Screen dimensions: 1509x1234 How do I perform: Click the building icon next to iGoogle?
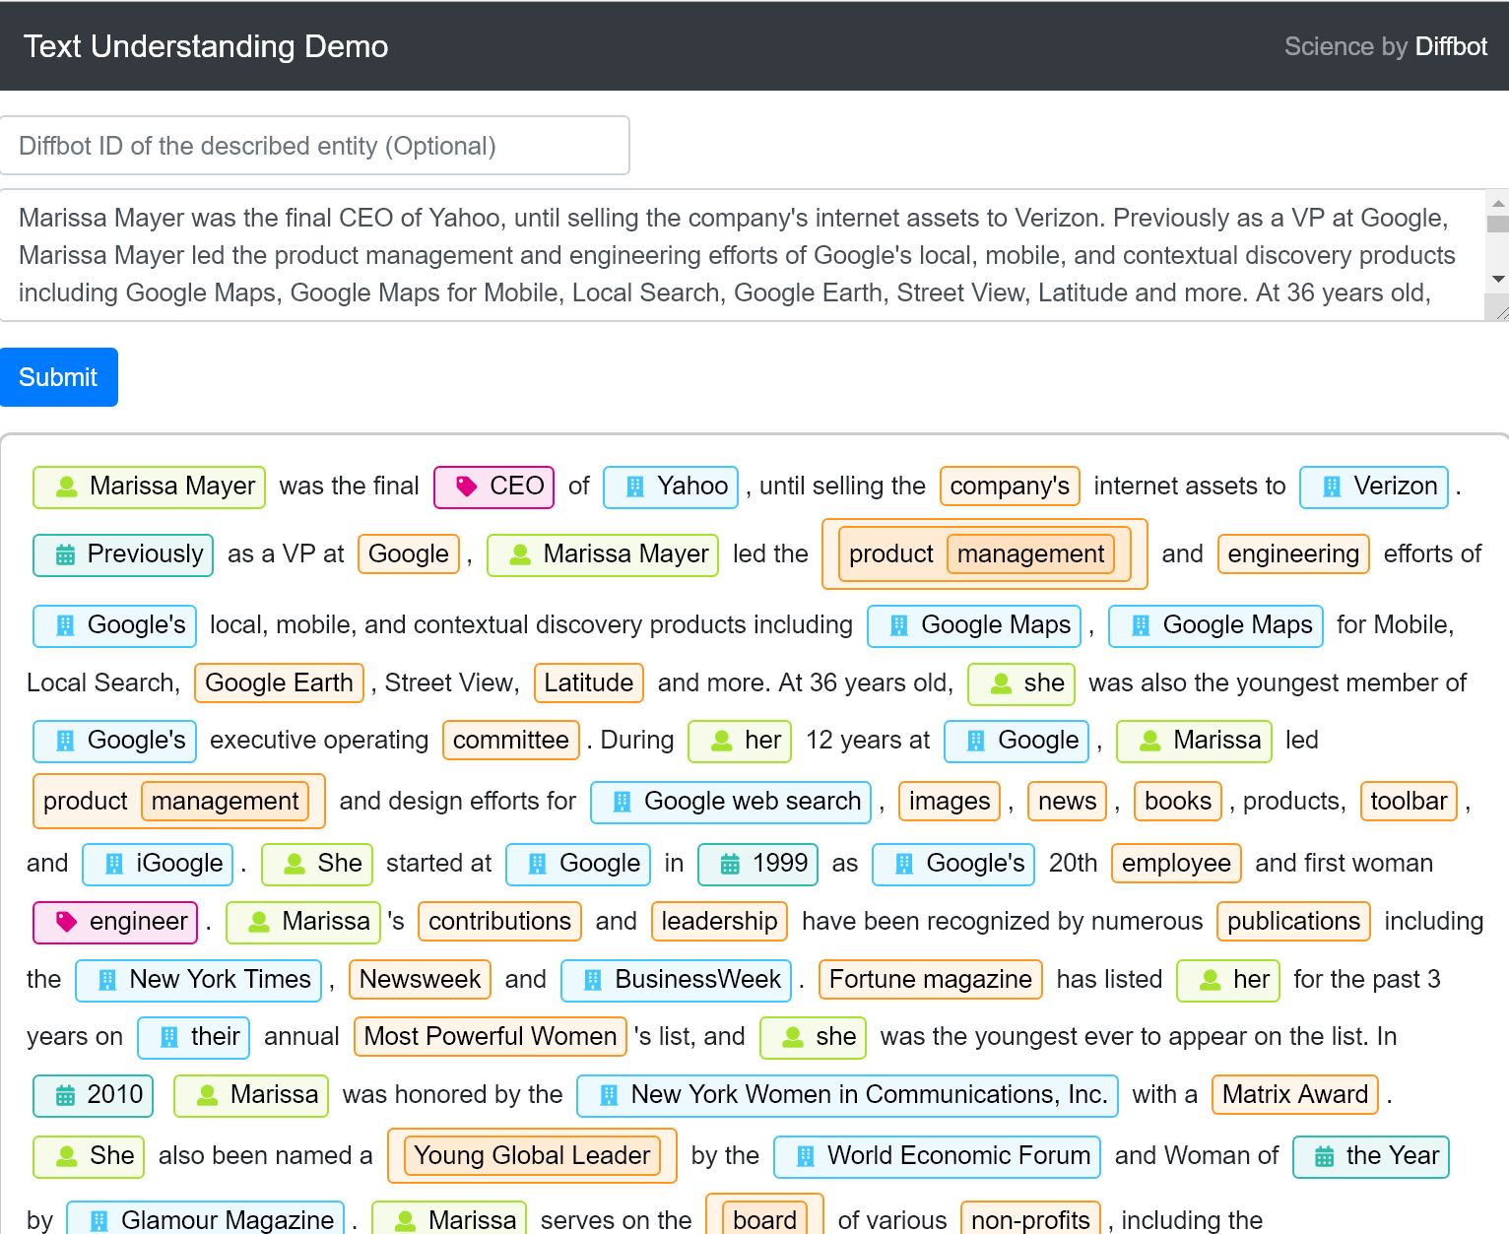click(114, 864)
